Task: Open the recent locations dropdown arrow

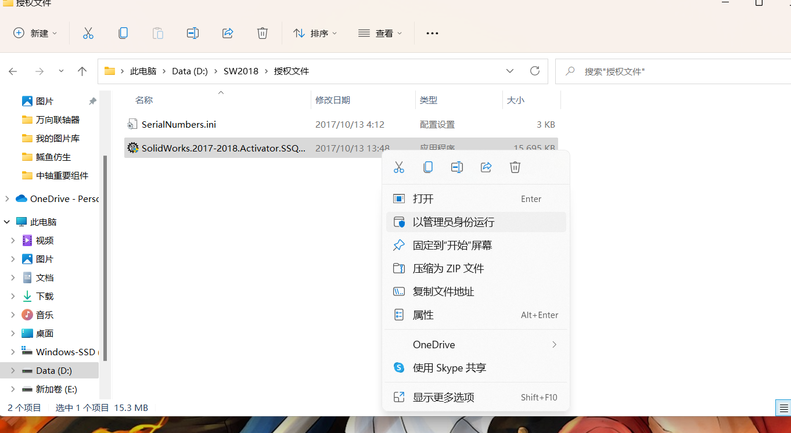Action: click(x=62, y=71)
